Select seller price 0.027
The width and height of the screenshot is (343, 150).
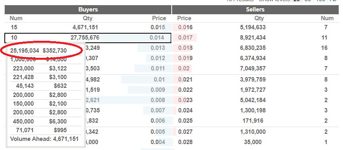(x=185, y=132)
